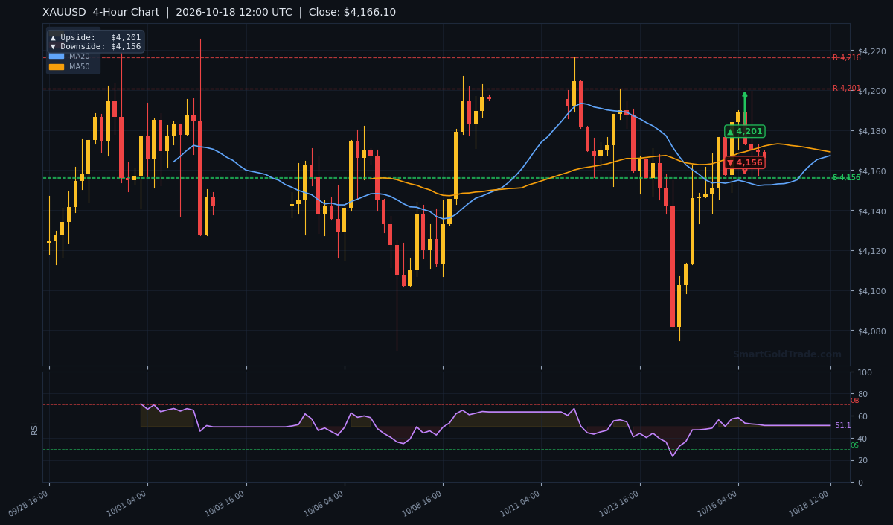This screenshot has width=893, height=525.
Task: Click the RSI axis label 100
Action: [x=865, y=372]
